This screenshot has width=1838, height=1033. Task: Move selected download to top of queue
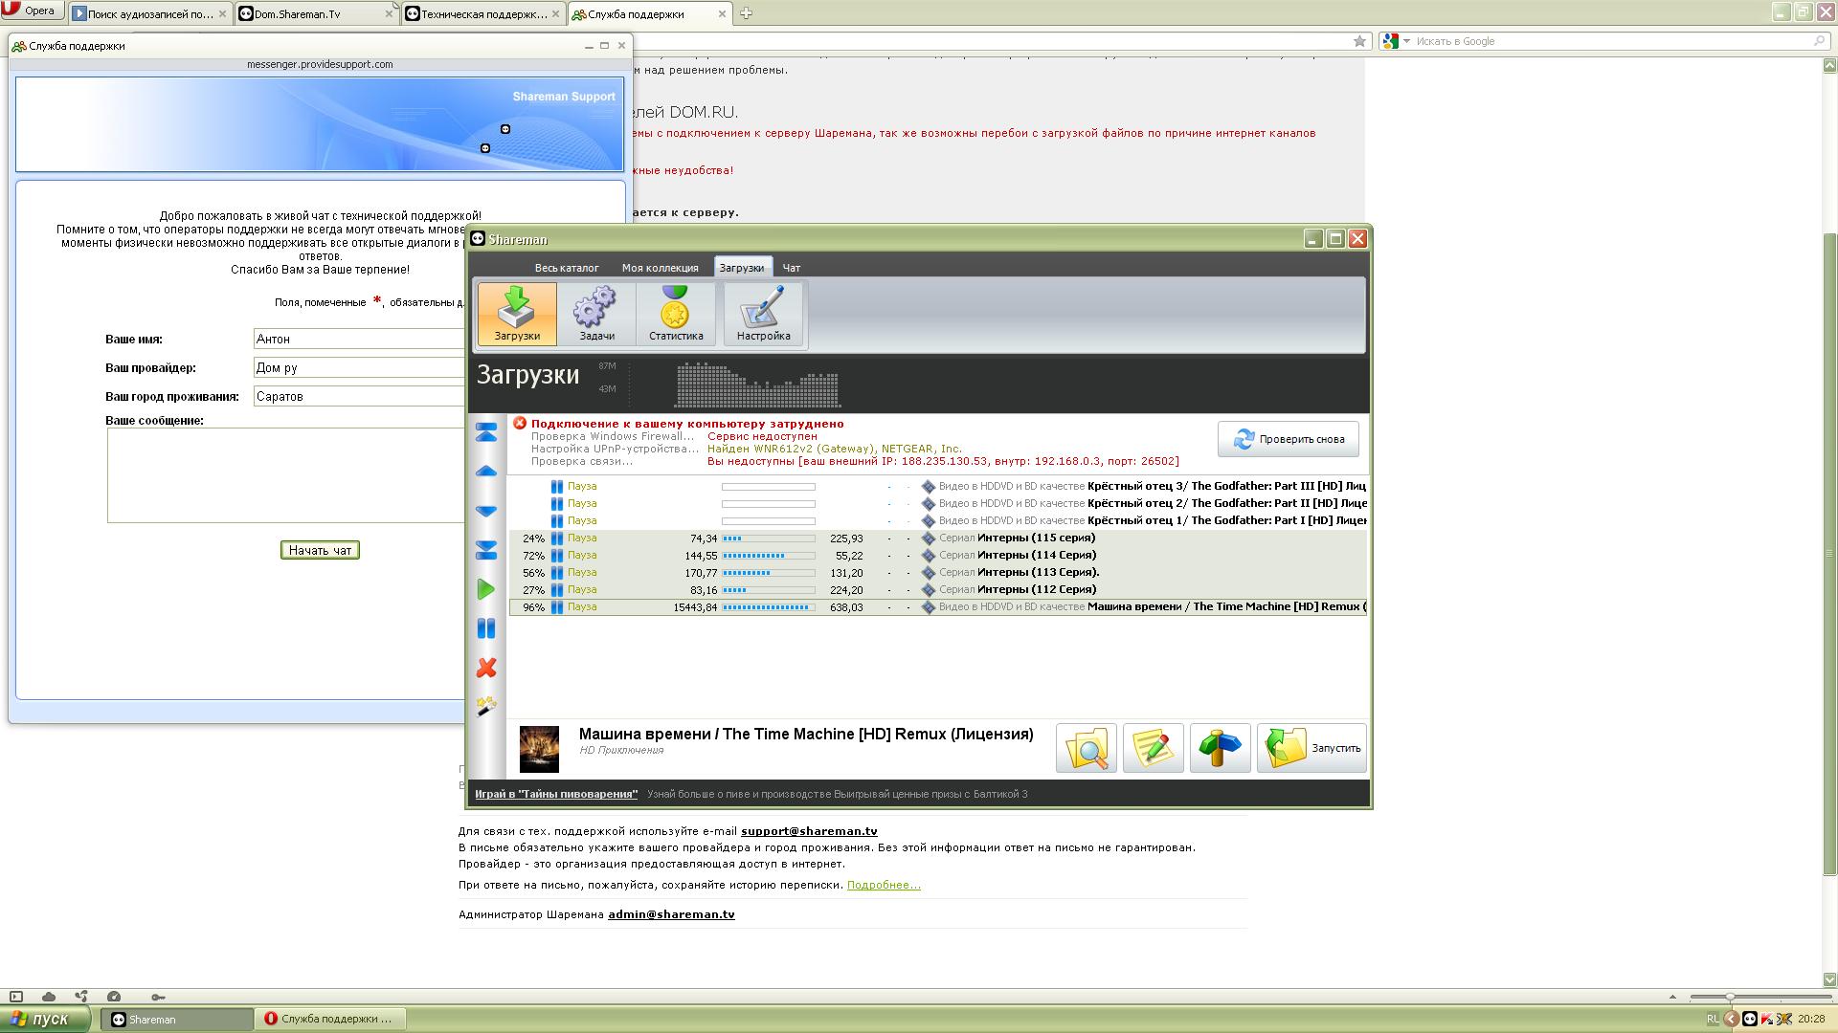coord(486,433)
